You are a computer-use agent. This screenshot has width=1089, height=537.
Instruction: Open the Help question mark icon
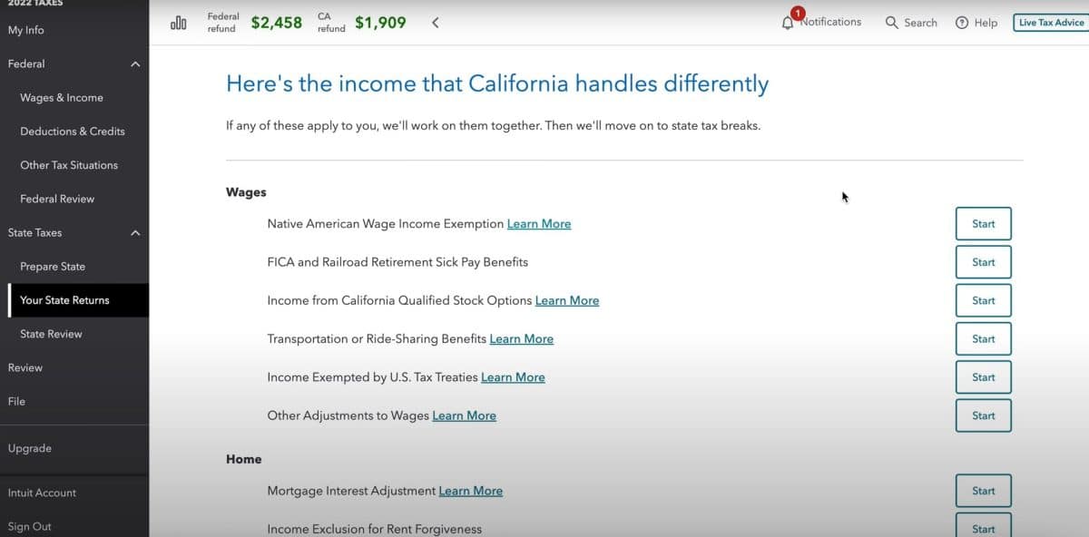(960, 22)
